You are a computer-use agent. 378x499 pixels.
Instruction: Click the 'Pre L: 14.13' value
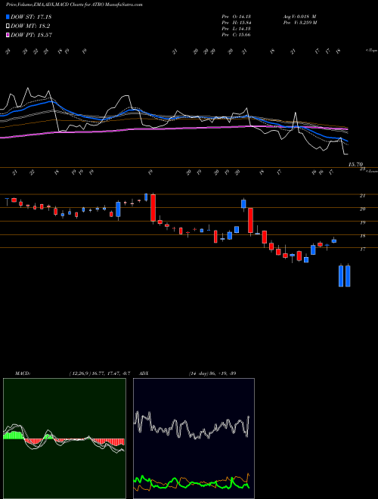(236, 29)
